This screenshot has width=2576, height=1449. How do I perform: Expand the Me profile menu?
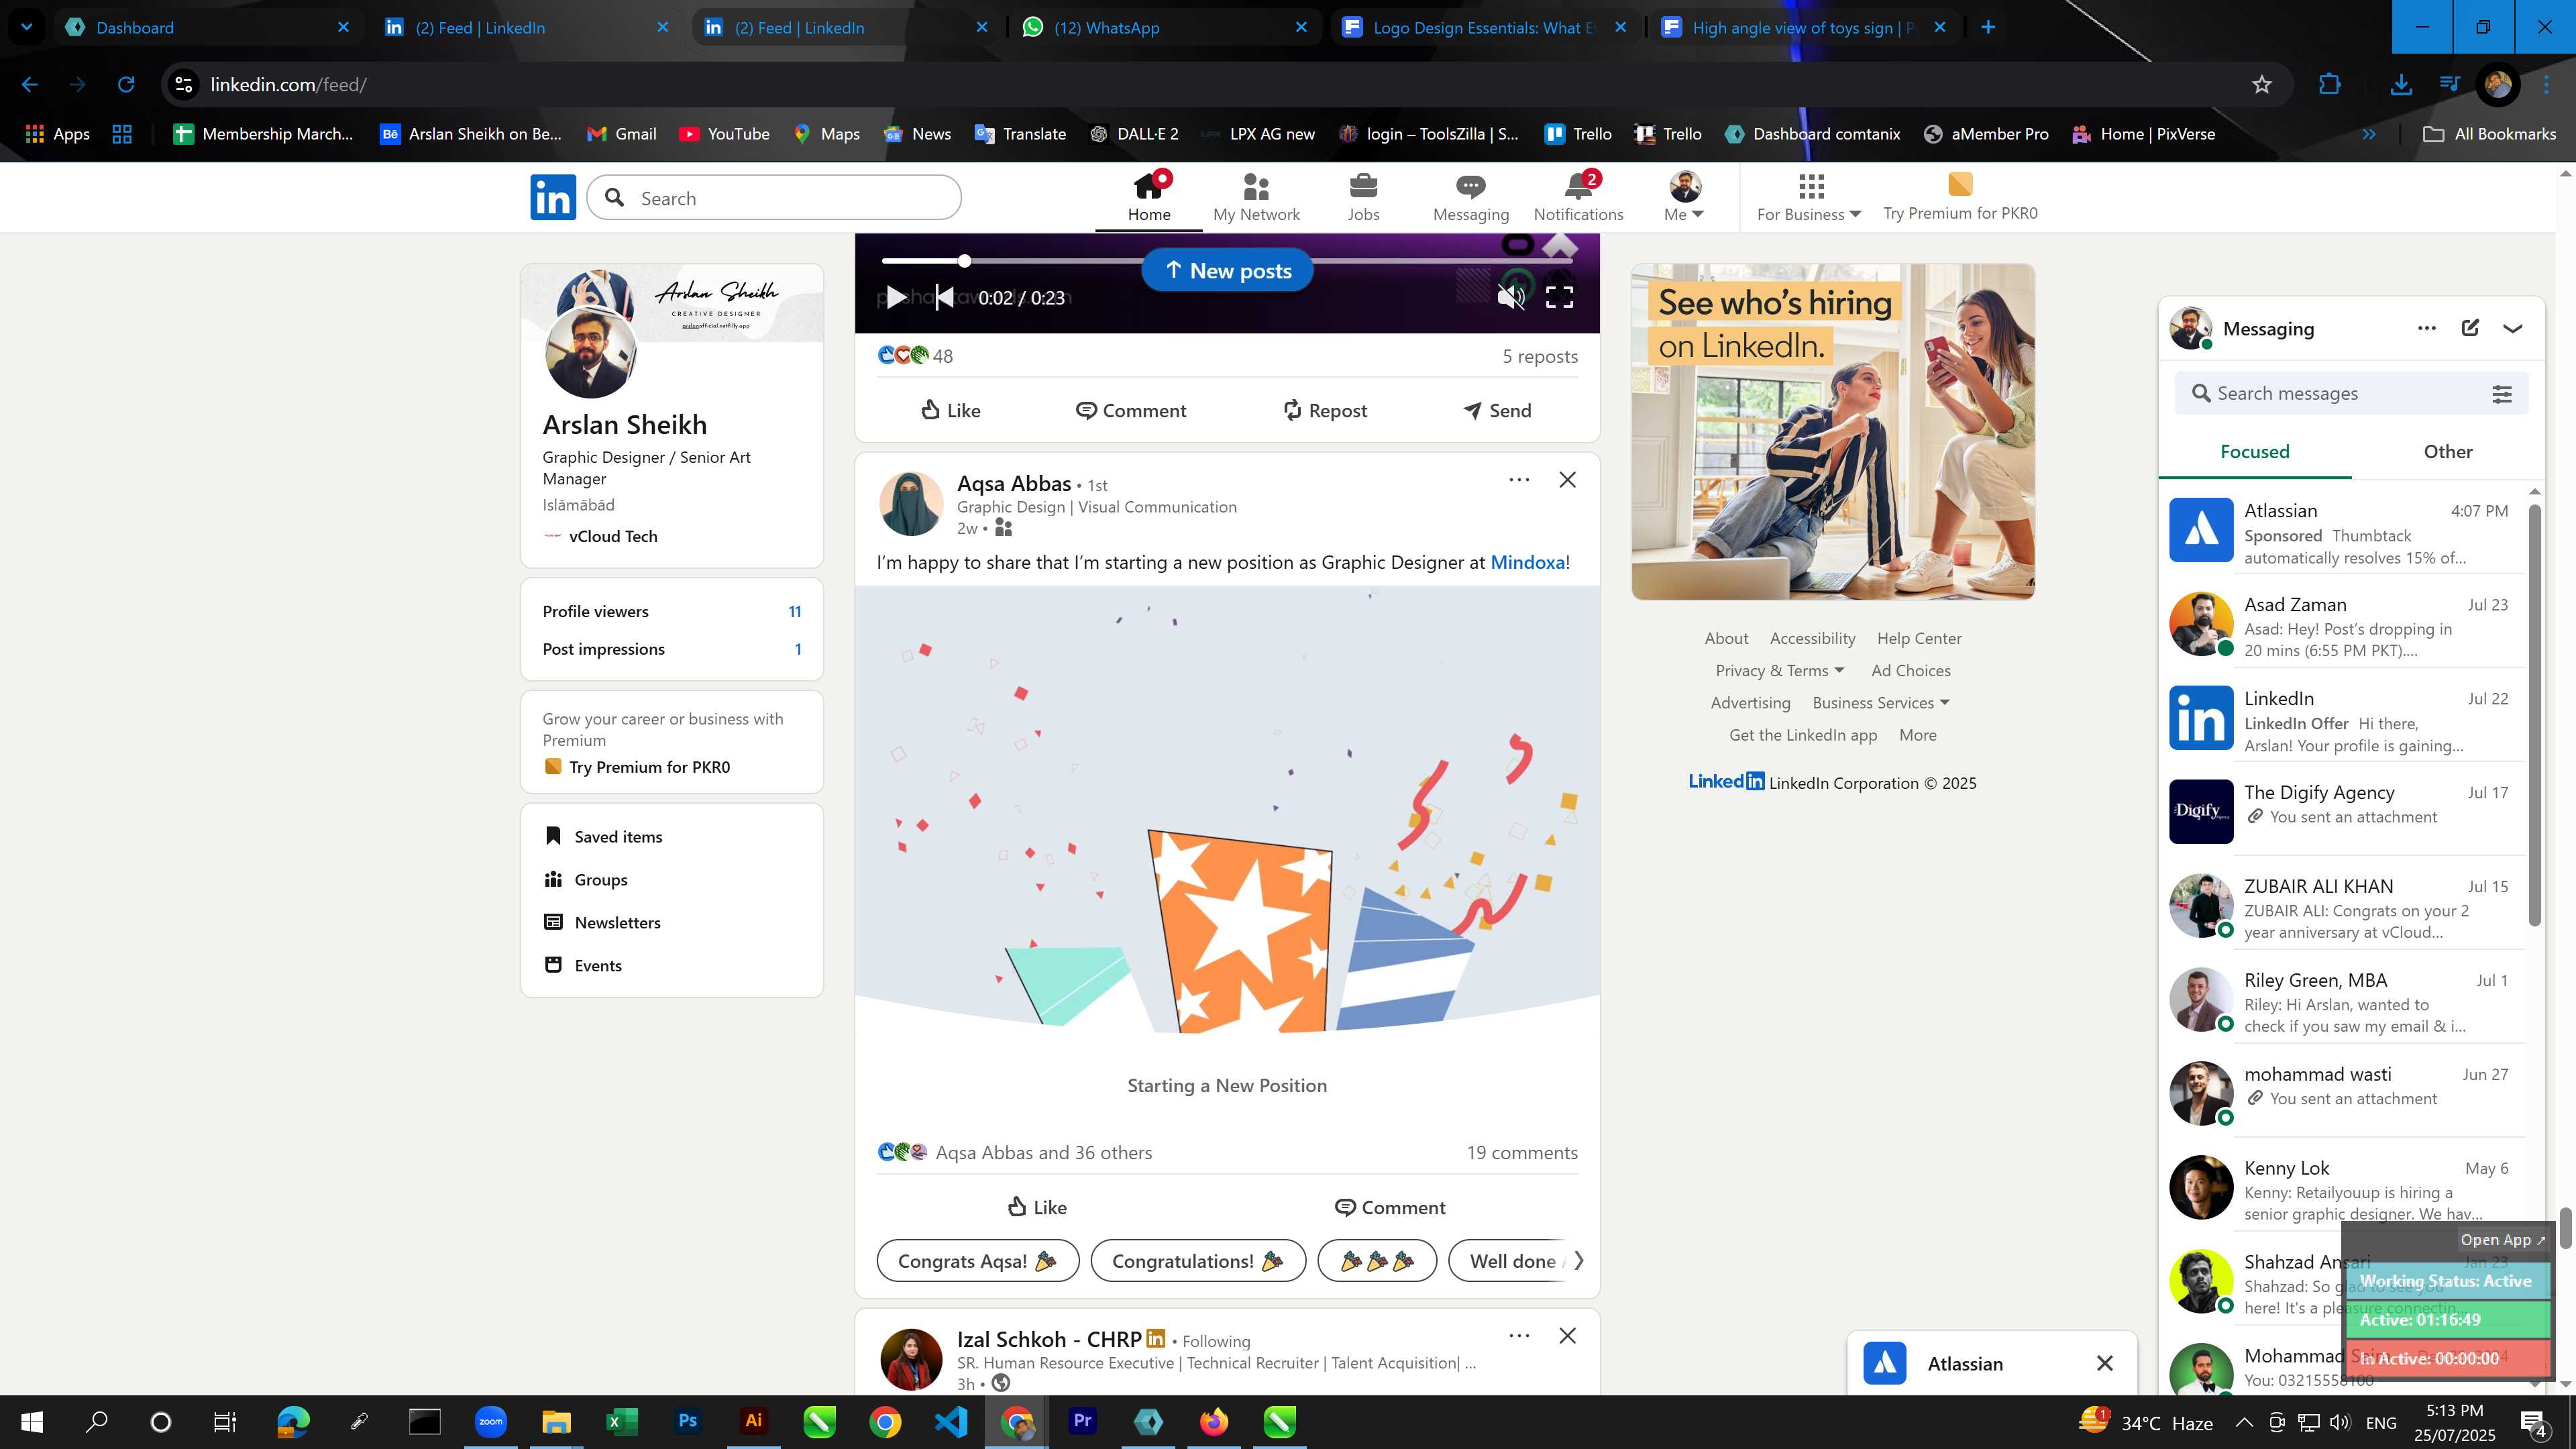[x=1684, y=197]
